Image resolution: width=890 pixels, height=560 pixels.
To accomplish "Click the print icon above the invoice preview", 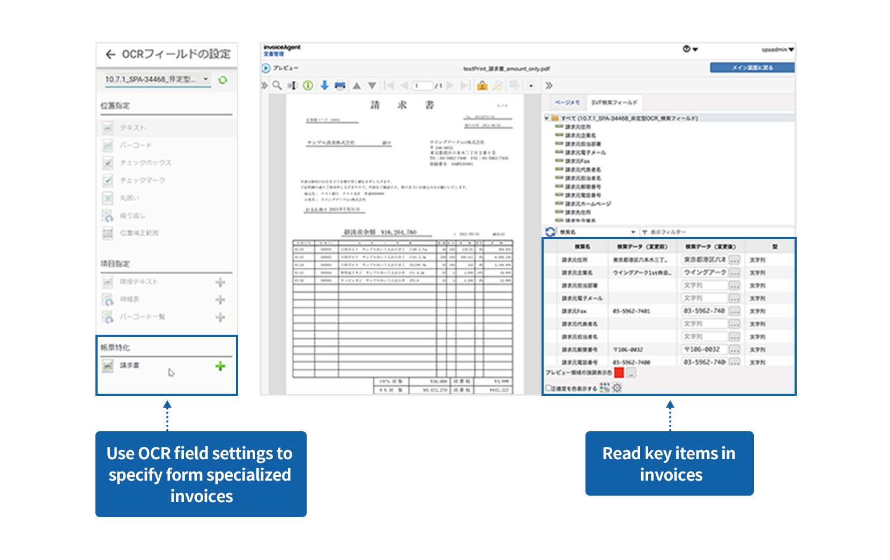I will (339, 85).
